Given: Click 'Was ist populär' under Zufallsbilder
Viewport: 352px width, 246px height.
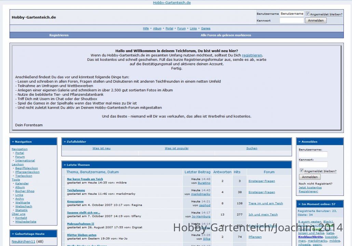Looking at the screenshot, I should pos(177,148).
